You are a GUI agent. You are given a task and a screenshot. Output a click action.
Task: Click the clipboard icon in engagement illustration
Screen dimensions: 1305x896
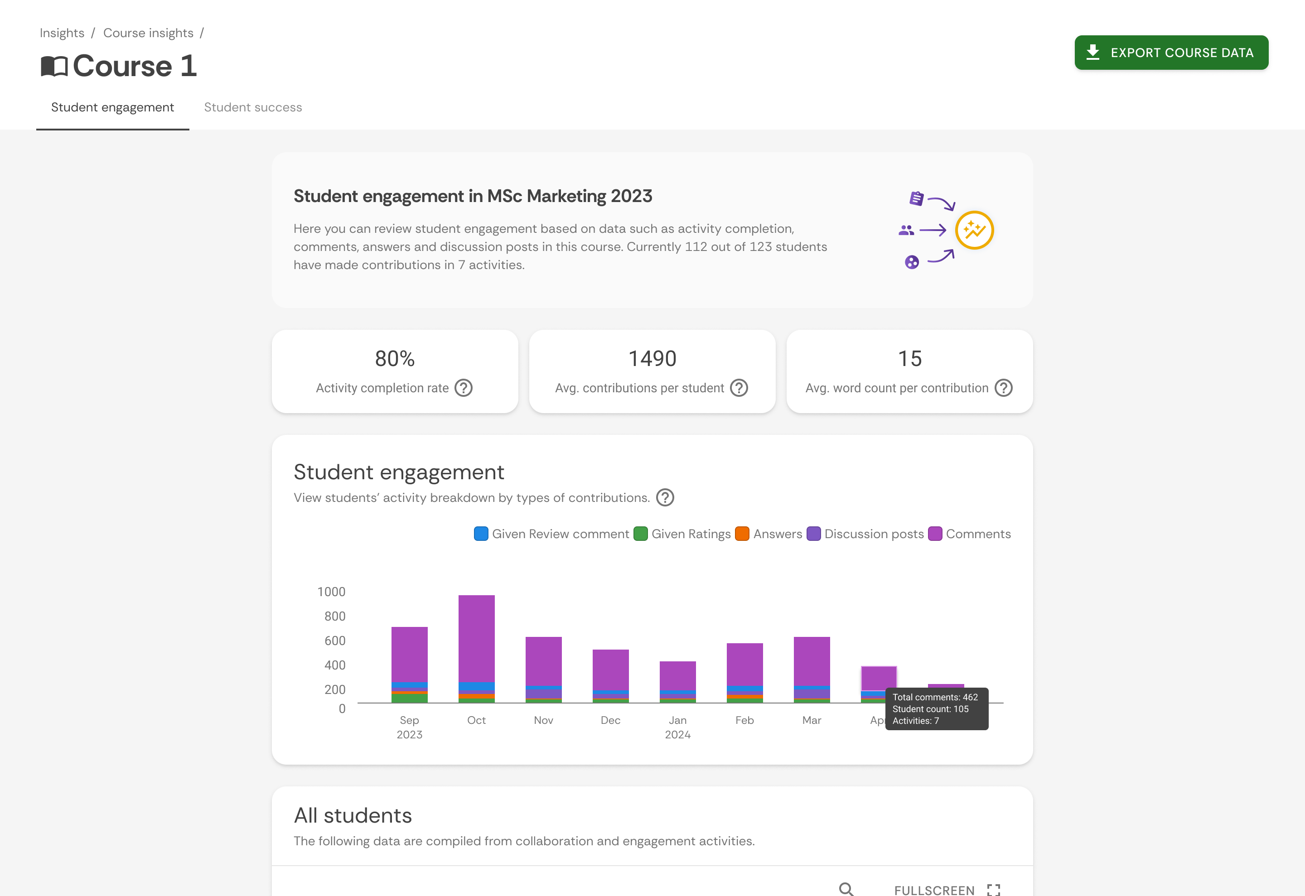916,198
